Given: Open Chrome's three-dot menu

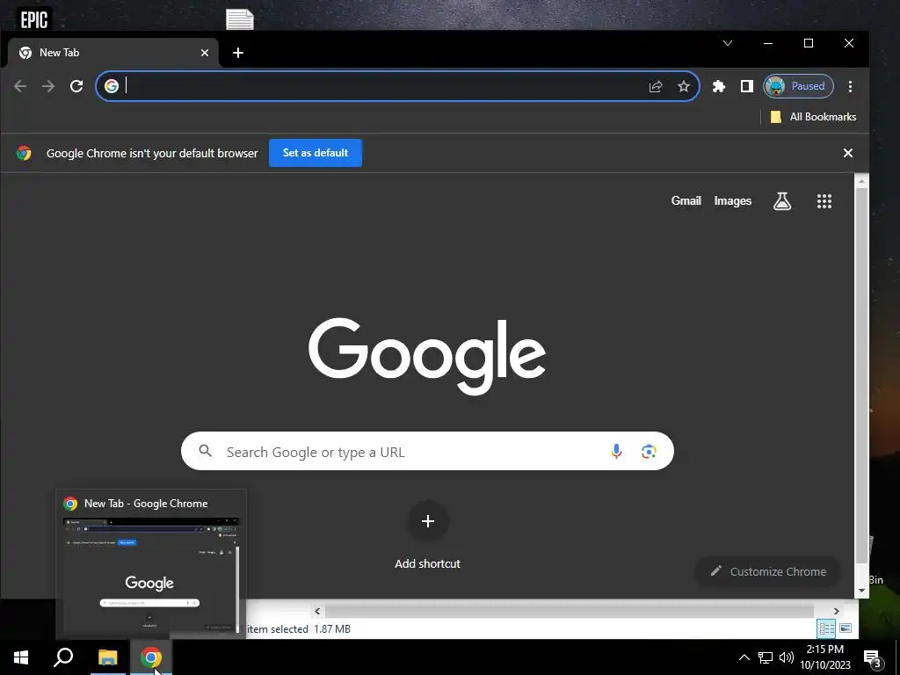Looking at the screenshot, I should tap(850, 86).
